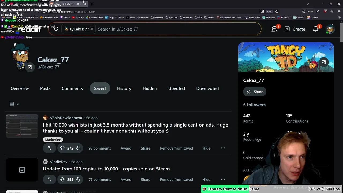
Task: Hide the Steam copies post
Action: (x=206, y=180)
